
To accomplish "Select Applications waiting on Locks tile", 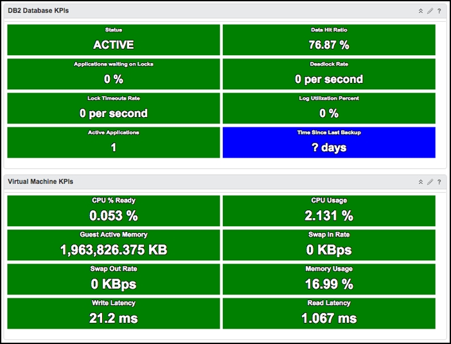I will click(114, 74).
